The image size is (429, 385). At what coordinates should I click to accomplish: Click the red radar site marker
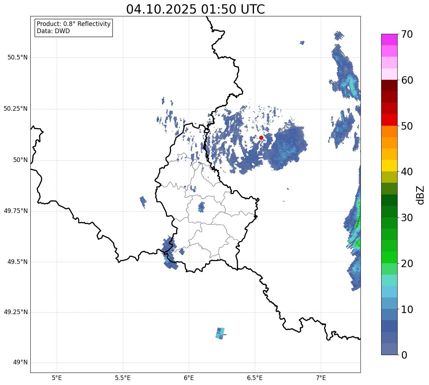[261, 137]
